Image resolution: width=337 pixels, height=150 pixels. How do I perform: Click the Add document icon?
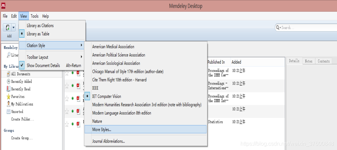coord(8,27)
